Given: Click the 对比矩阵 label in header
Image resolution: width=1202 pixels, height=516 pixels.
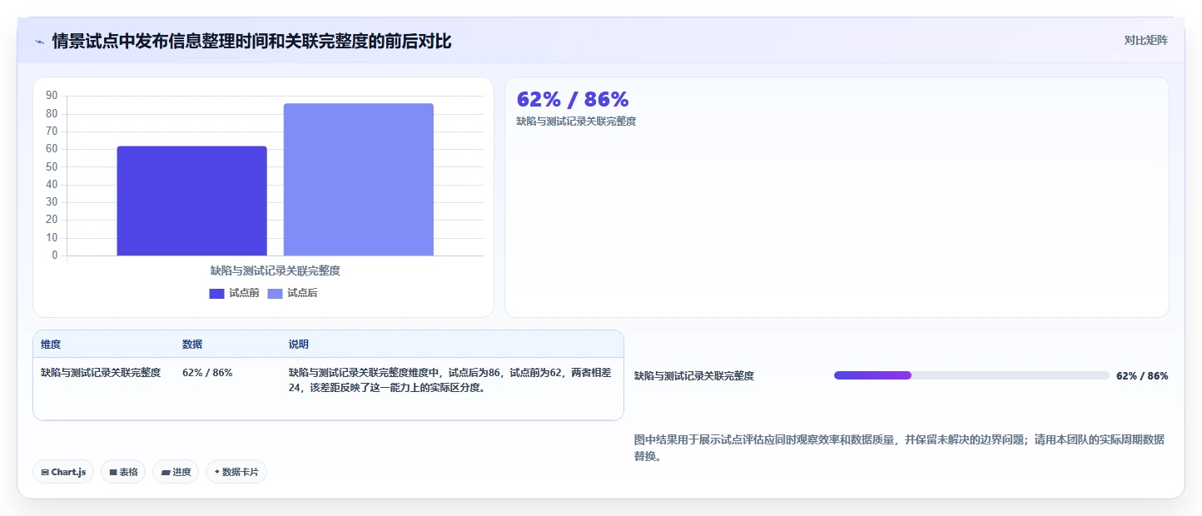Looking at the screenshot, I should pos(1145,40).
